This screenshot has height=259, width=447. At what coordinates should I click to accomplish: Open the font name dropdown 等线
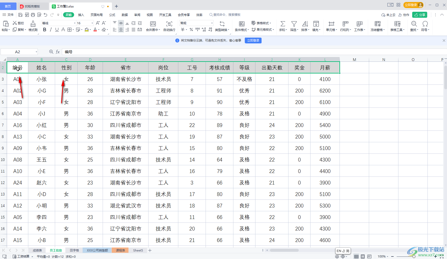point(75,23)
